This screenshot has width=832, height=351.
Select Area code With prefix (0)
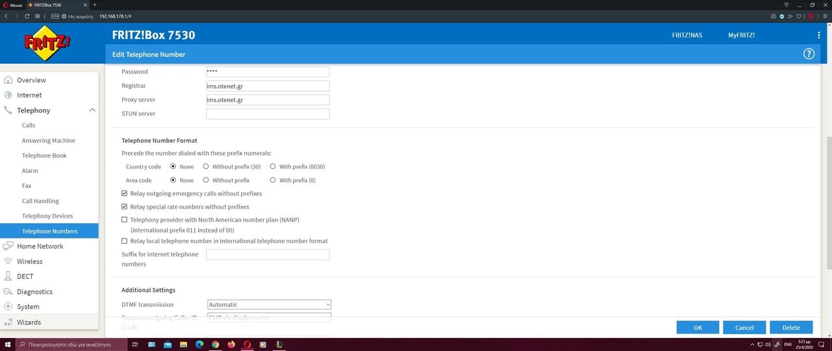(273, 180)
